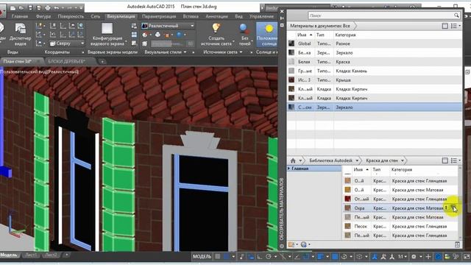This screenshot has width=471, height=265.
Task: Click the home icon in the material library breadcrumb
Action: pyautogui.click(x=293, y=160)
